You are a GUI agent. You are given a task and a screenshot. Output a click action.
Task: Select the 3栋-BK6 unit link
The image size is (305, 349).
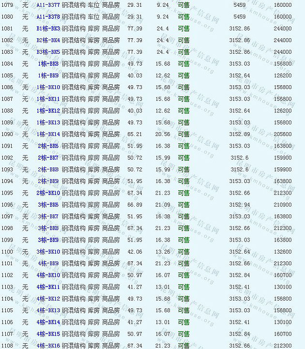point(48,205)
